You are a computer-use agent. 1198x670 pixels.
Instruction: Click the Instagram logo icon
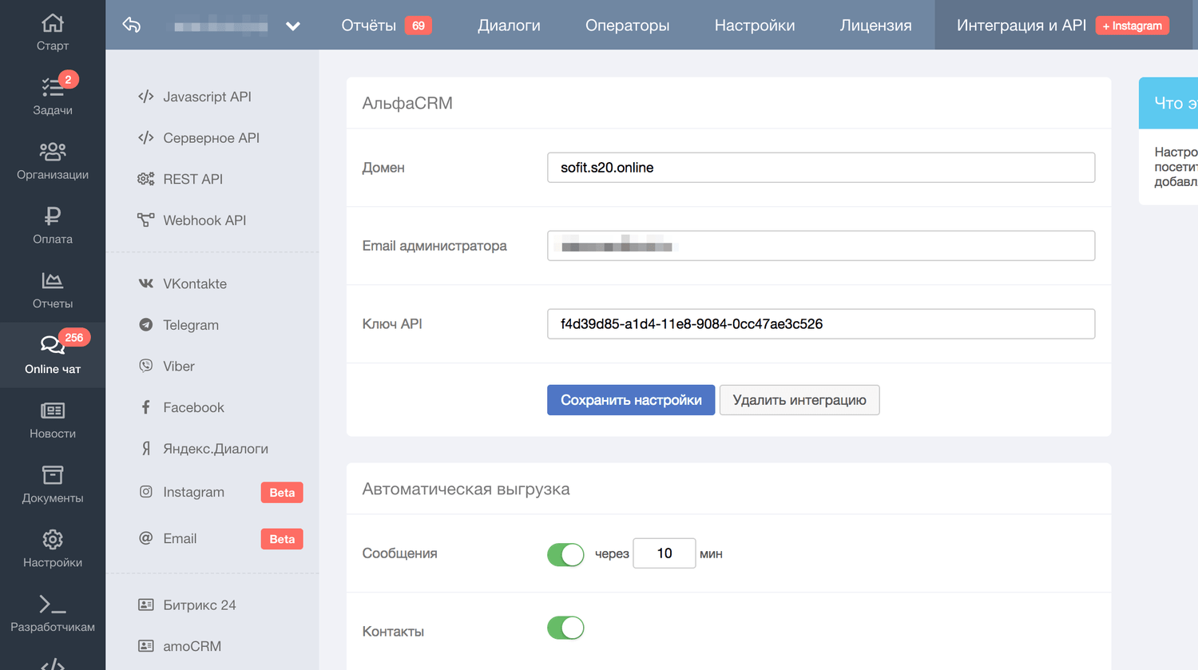coord(145,492)
